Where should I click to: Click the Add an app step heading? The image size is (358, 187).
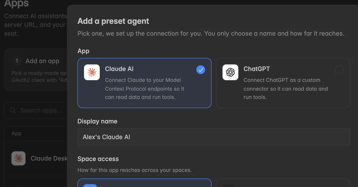pyautogui.click(x=42, y=61)
